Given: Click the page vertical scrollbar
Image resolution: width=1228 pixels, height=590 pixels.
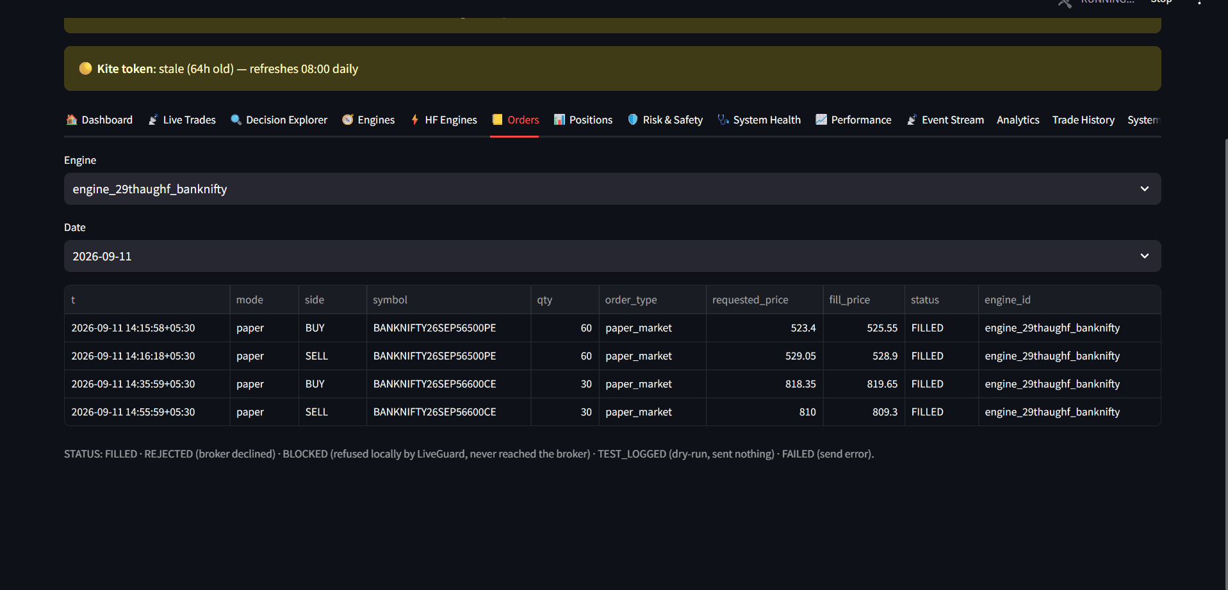Looking at the screenshot, I should 1225,365.
